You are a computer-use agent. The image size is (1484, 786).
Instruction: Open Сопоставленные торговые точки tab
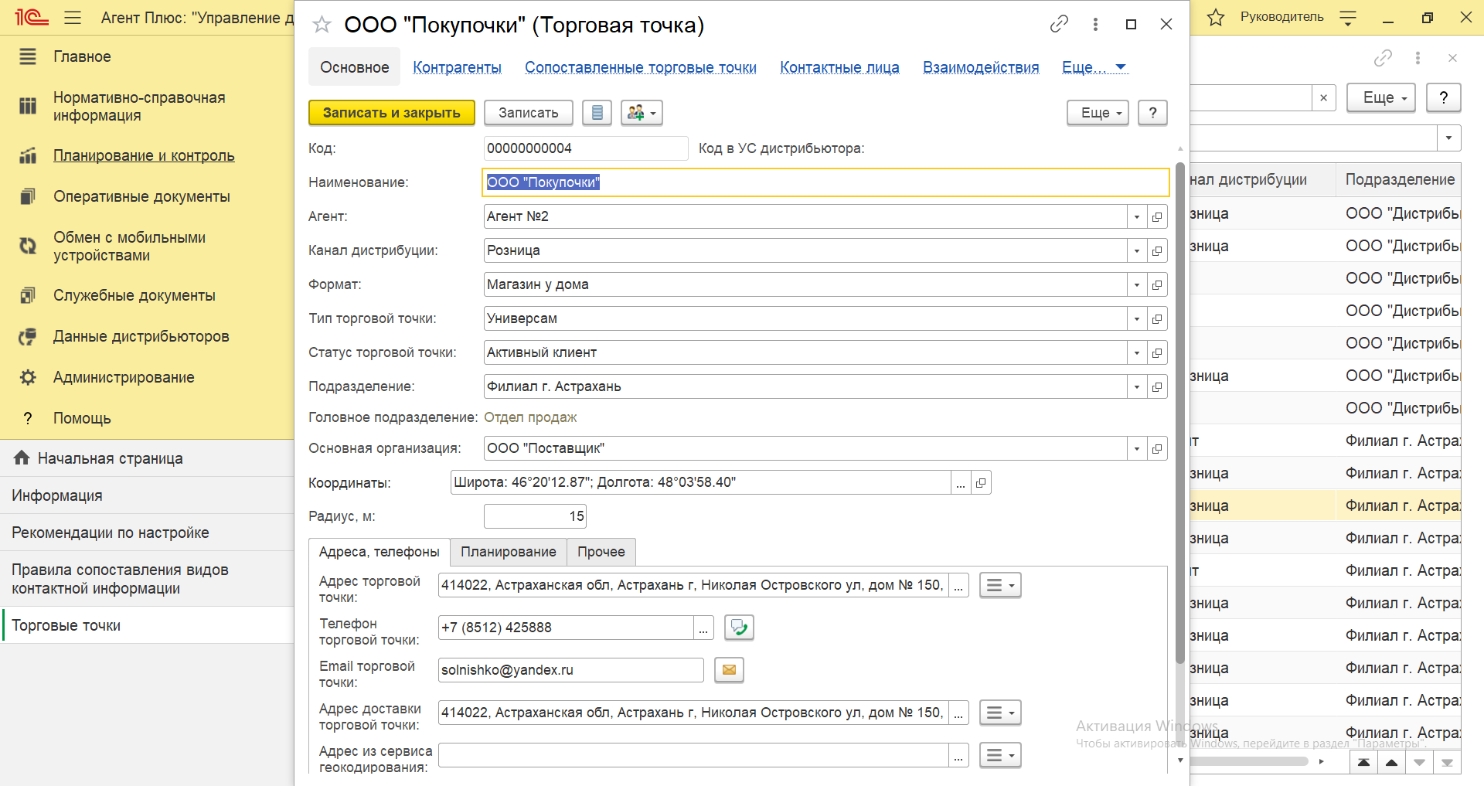point(641,67)
